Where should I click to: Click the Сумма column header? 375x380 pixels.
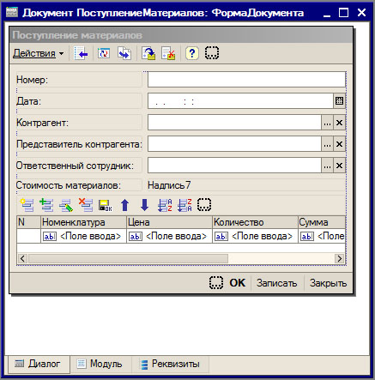click(x=322, y=222)
